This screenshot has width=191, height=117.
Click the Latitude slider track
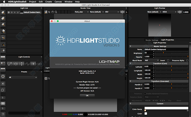pyautogui.click(x=172, y=66)
